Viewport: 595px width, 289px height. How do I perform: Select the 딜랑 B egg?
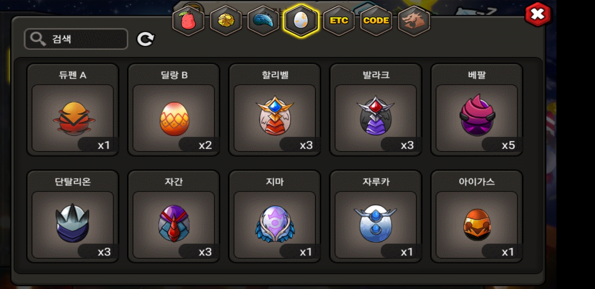coord(174,110)
